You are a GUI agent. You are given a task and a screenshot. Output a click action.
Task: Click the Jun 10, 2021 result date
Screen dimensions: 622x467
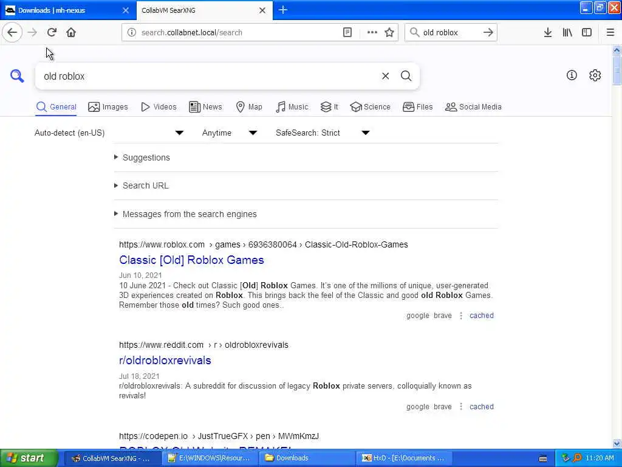pos(140,275)
